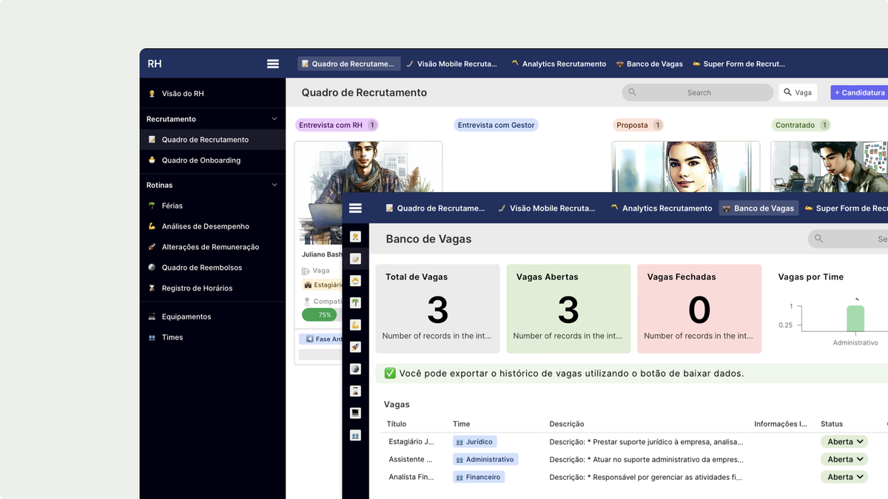Click the 75% compatibility progress bar
Image resolution: width=888 pixels, height=499 pixels.
click(x=320, y=314)
